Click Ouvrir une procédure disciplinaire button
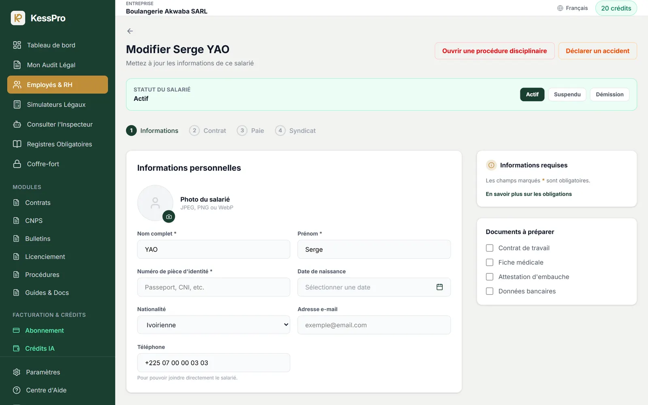This screenshot has width=648, height=405. (x=495, y=51)
